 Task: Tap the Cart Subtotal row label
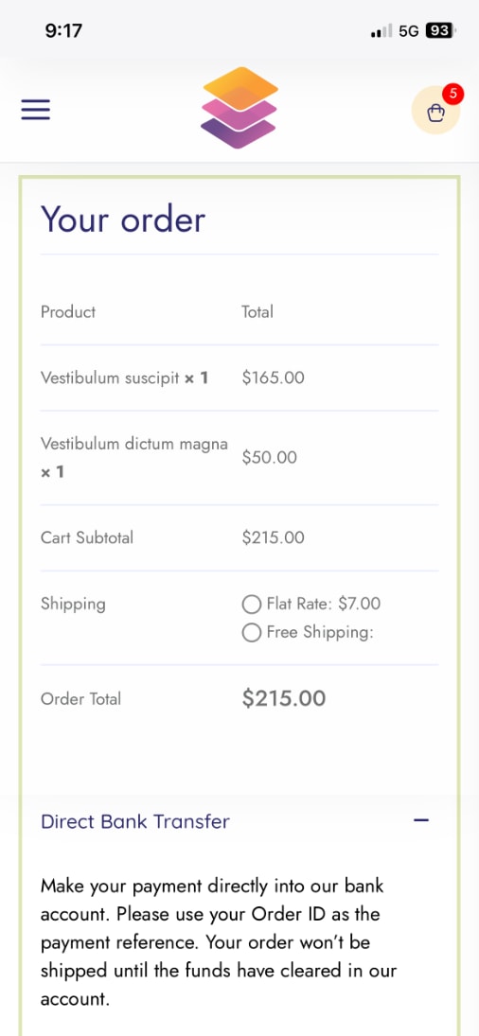86,537
